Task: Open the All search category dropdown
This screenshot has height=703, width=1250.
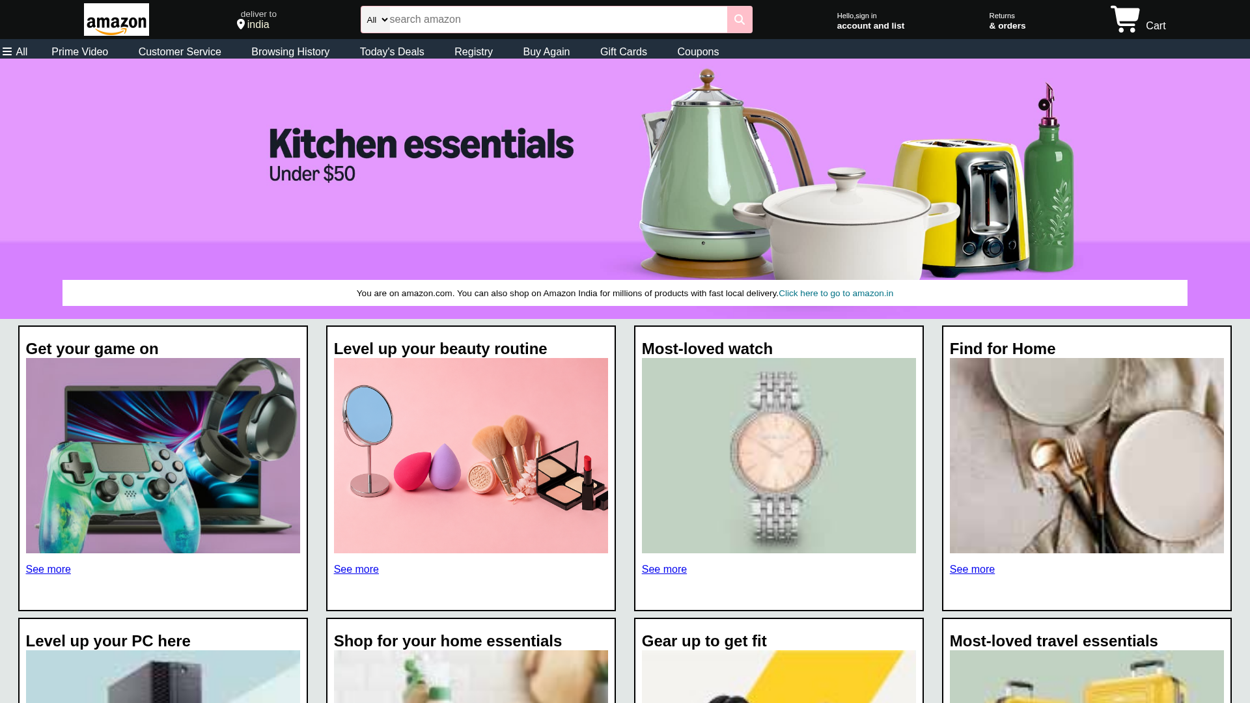Action: pyautogui.click(x=376, y=20)
